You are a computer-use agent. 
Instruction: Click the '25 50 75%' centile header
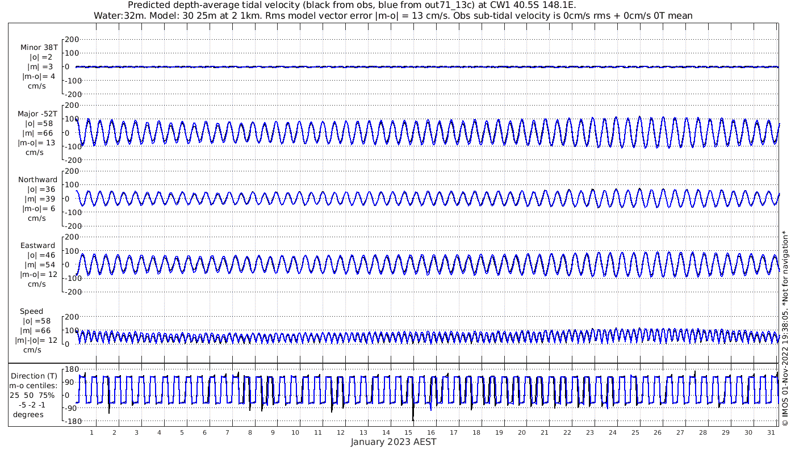click(33, 396)
